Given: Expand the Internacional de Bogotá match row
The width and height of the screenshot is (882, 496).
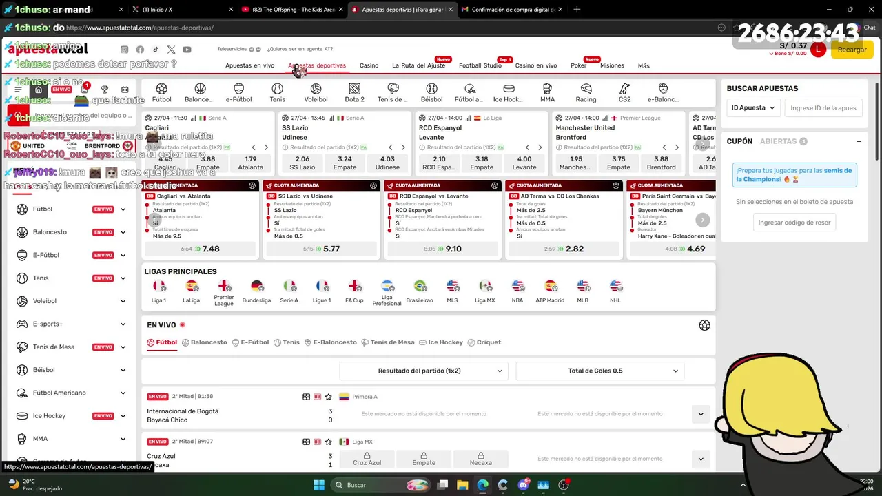Looking at the screenshot, I should (701, 414).
